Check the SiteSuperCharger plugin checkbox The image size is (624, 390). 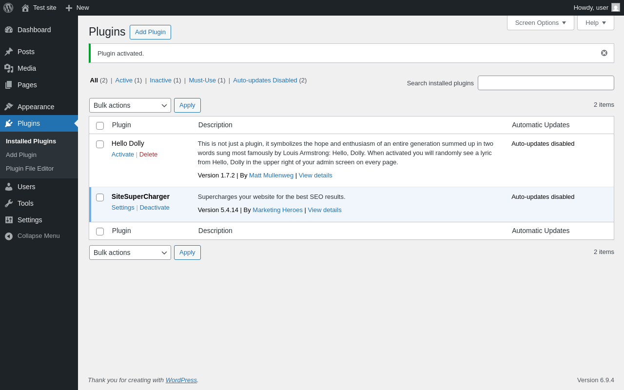click(100, 197)
